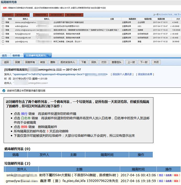181x185 pixels.
Task: Open the 隔离邮件列表 red tab button
Action: [41, 15]
